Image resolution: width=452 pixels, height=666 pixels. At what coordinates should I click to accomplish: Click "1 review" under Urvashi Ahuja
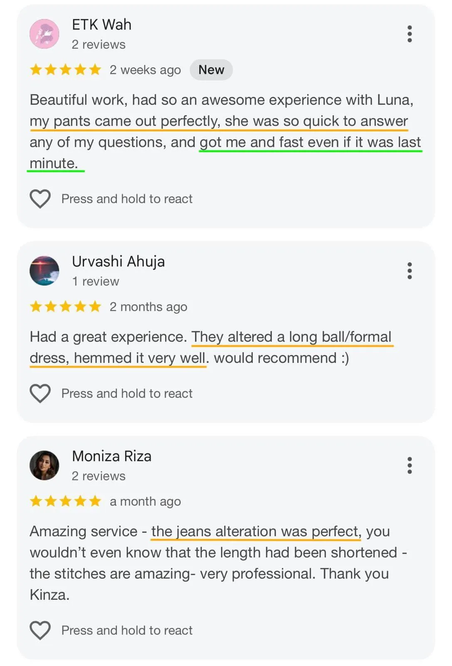96,281
